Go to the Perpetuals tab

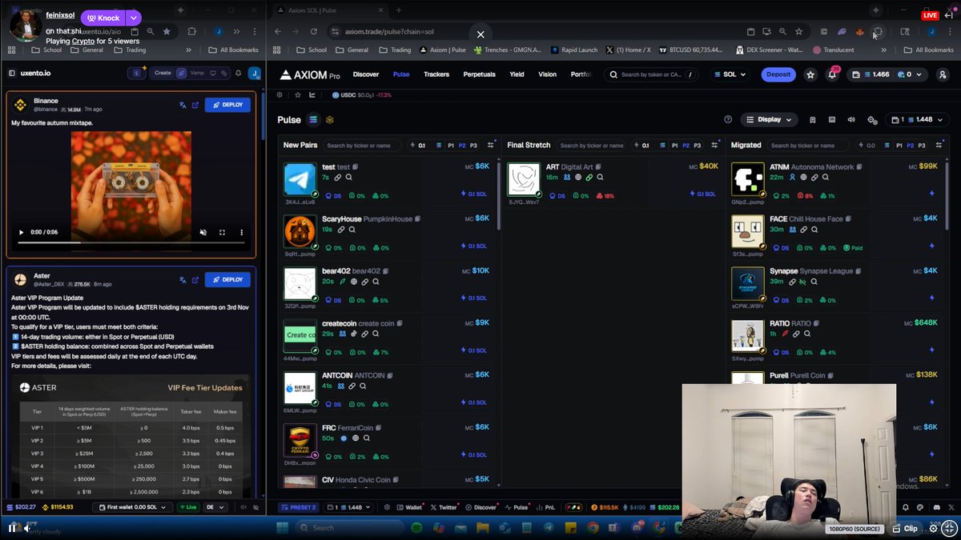coord(479,74)
